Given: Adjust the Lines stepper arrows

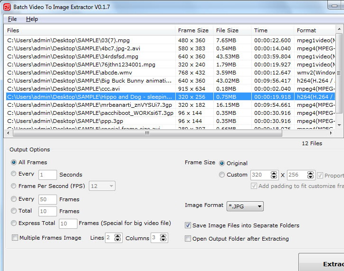Looking at the screenshot, I should tap(118, 238).
